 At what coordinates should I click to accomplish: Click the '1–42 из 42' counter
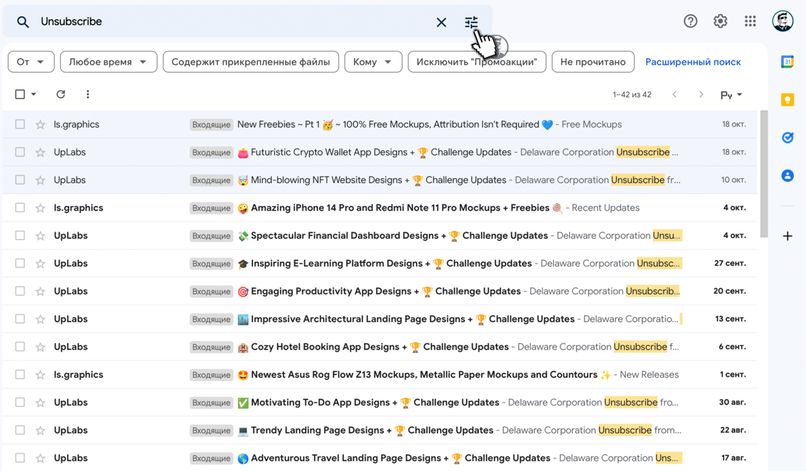click(x=632, y=95)
